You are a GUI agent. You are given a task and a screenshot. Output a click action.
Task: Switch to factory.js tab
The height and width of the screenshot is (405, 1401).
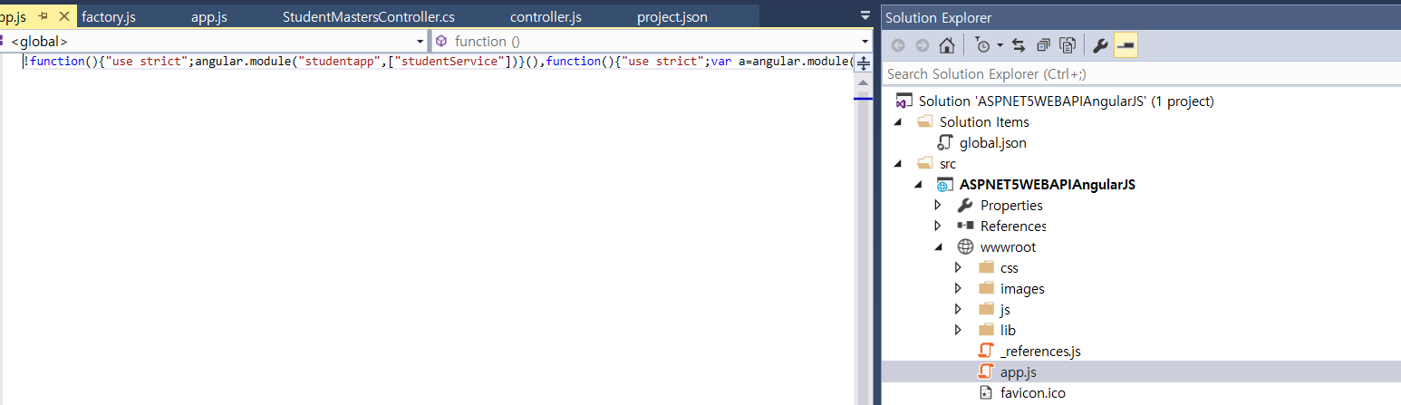[x=109, y=16]
